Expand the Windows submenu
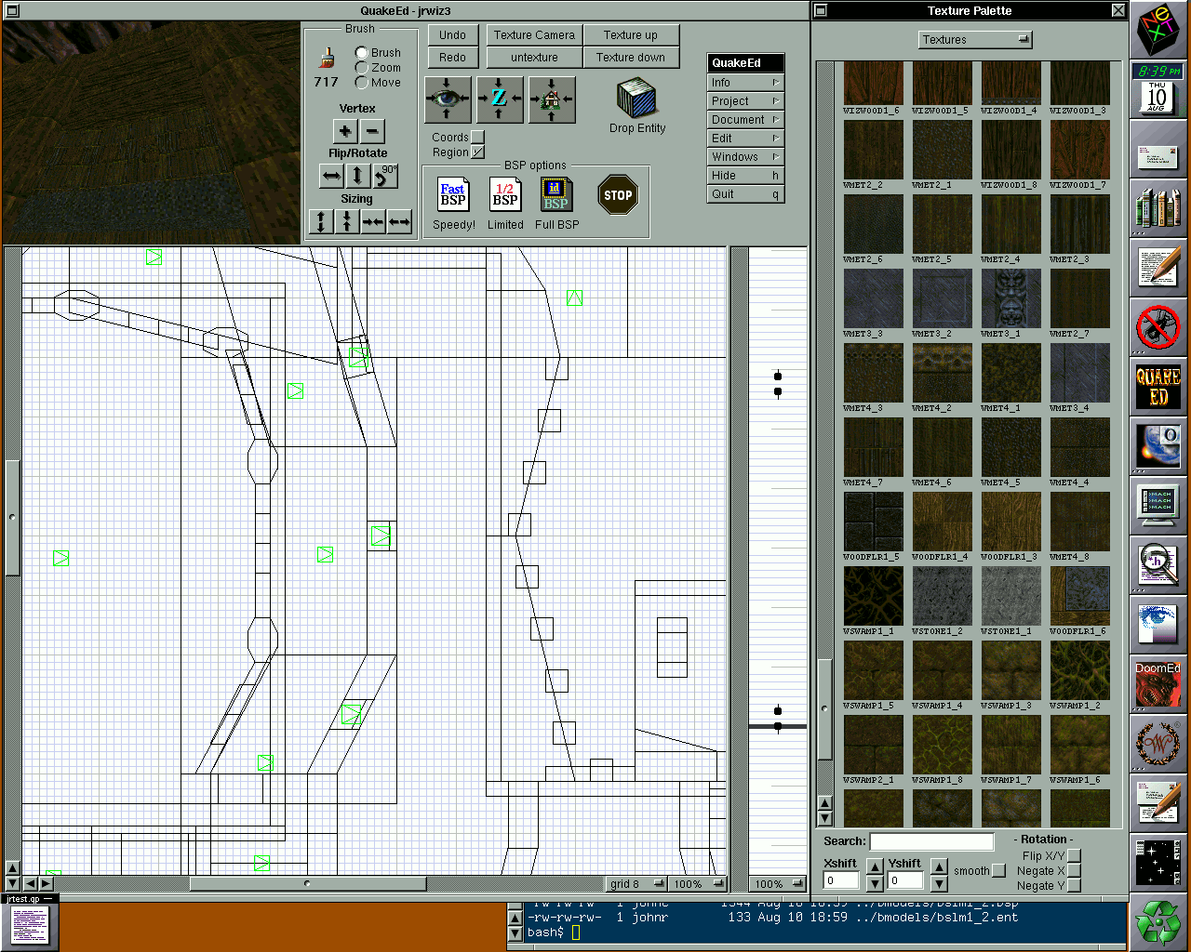 (x=745, y=157)
